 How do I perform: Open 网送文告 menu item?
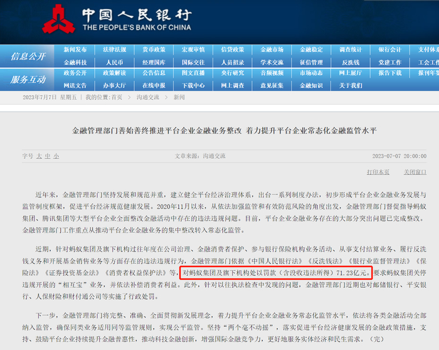(75, 85)
